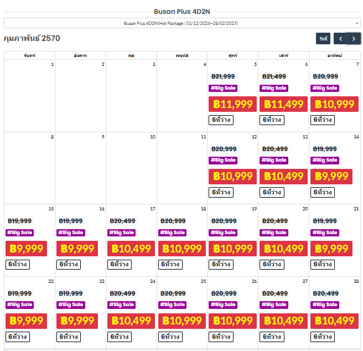This screenshot has width=363, height=351.
Task: Click #Big Sale tag on day 18
Action: 172,233
